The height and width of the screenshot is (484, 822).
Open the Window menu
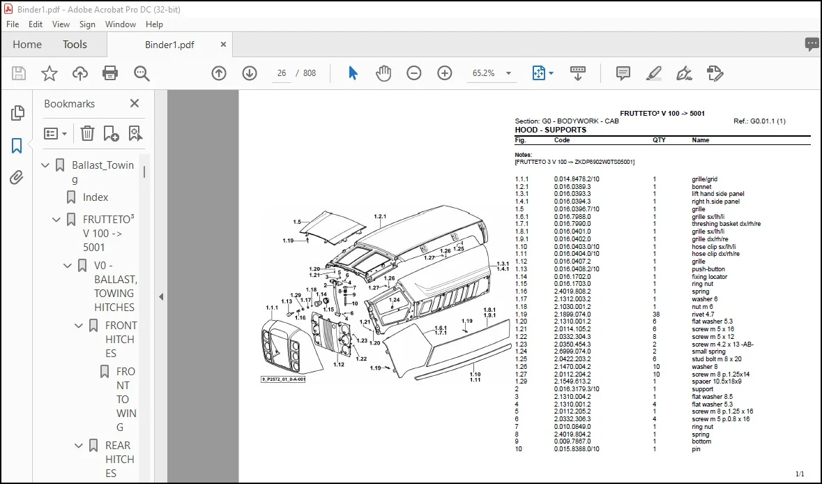click(120, 24)
